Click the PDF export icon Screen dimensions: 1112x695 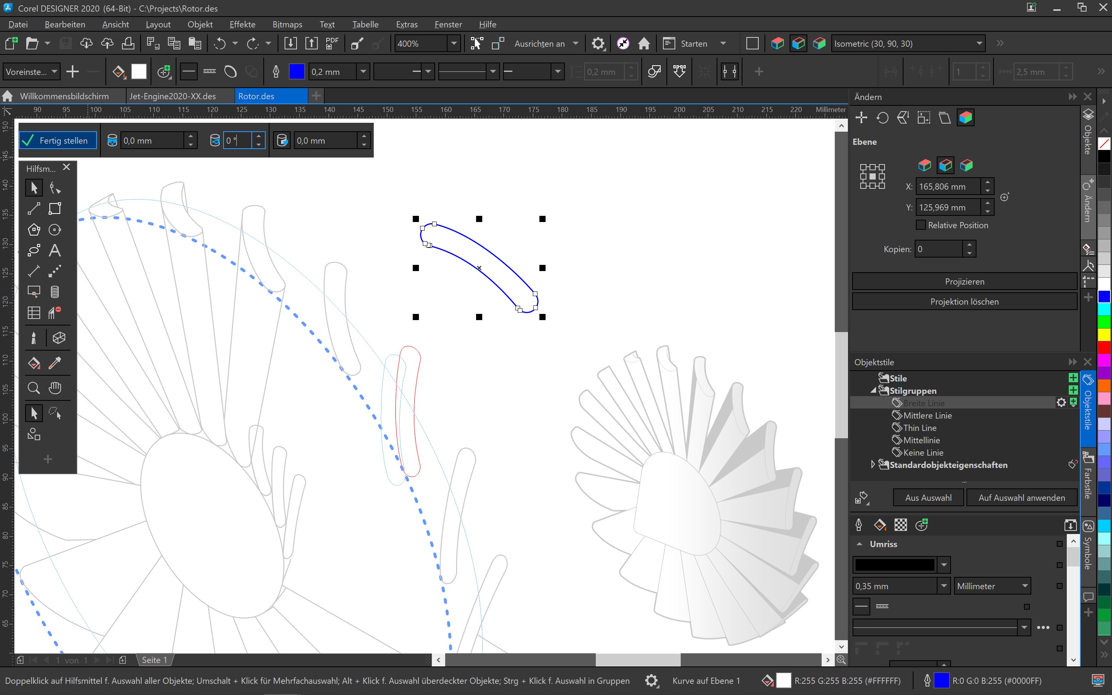332,44
